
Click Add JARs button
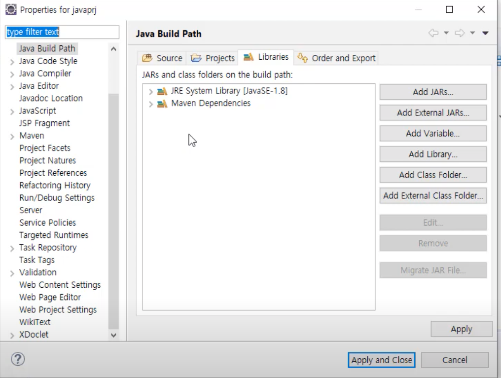point(433,92)
